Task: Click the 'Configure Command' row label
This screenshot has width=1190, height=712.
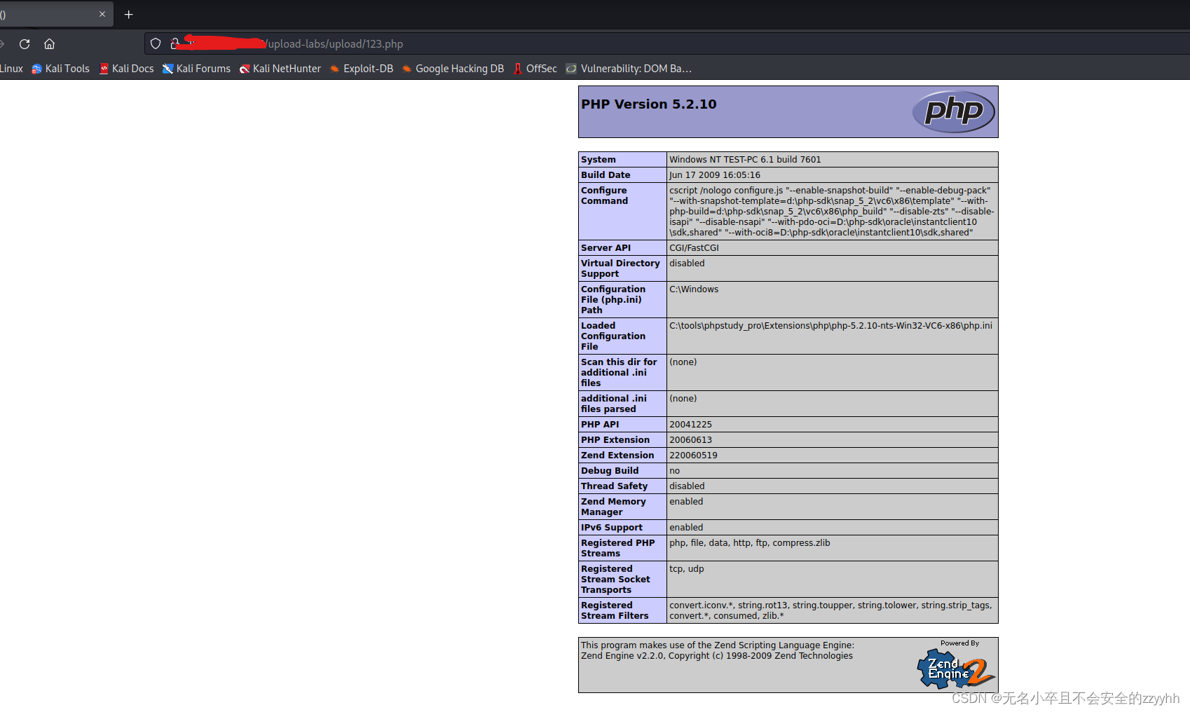Action: 604,196
